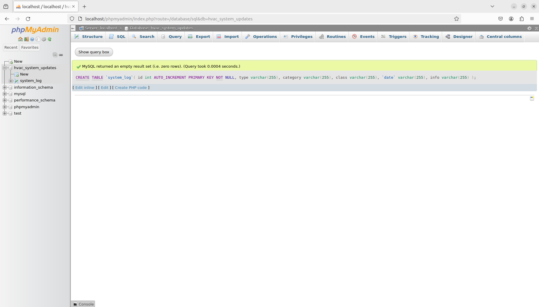Click the Create PHP code link
This screenshot has width=539, height=307.
131,88
